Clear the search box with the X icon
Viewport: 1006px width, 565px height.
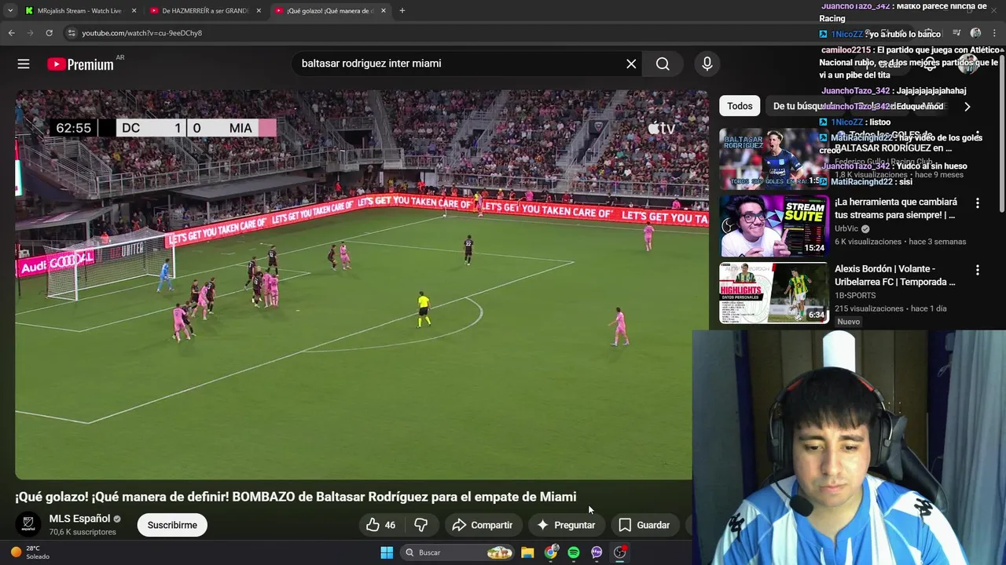(631, 64)
